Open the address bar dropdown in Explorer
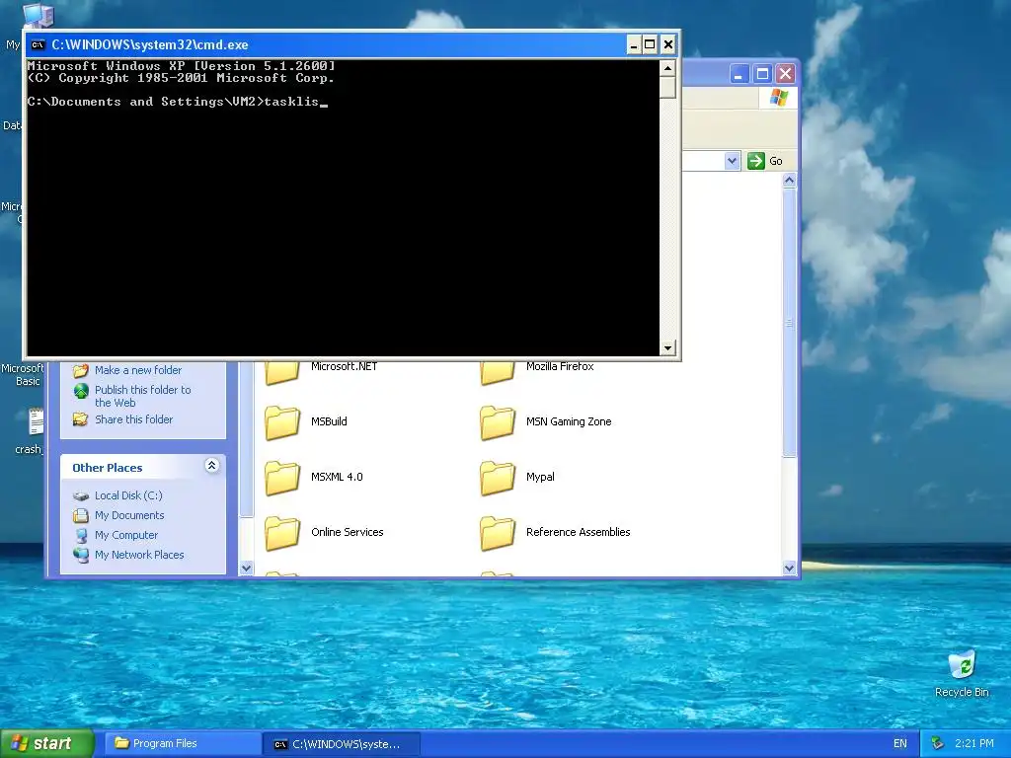 coord(732,161)
